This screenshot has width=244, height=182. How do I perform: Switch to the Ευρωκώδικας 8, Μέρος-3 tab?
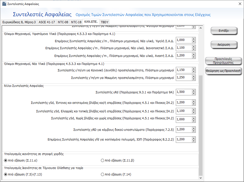click(19, 22)
